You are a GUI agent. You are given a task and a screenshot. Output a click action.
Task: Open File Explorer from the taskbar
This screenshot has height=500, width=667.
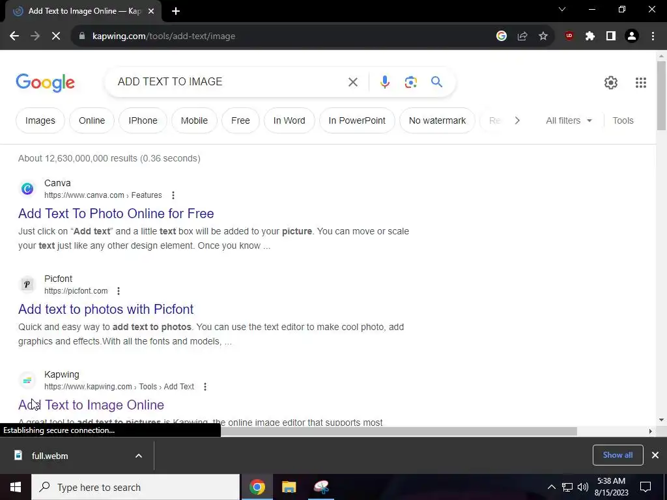click(289, 487)
